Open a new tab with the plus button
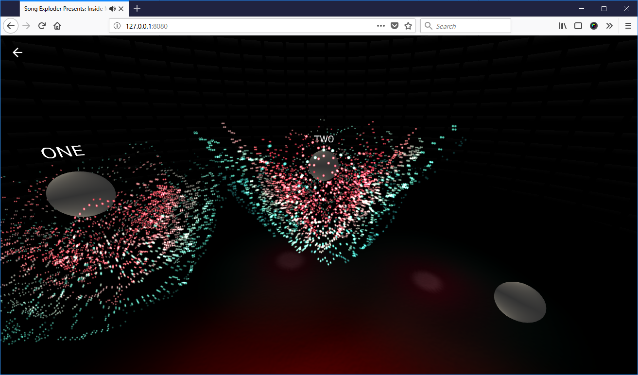 pos(137,9)
